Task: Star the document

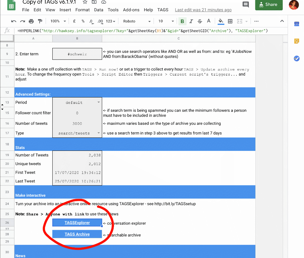Action: (85, 2)
